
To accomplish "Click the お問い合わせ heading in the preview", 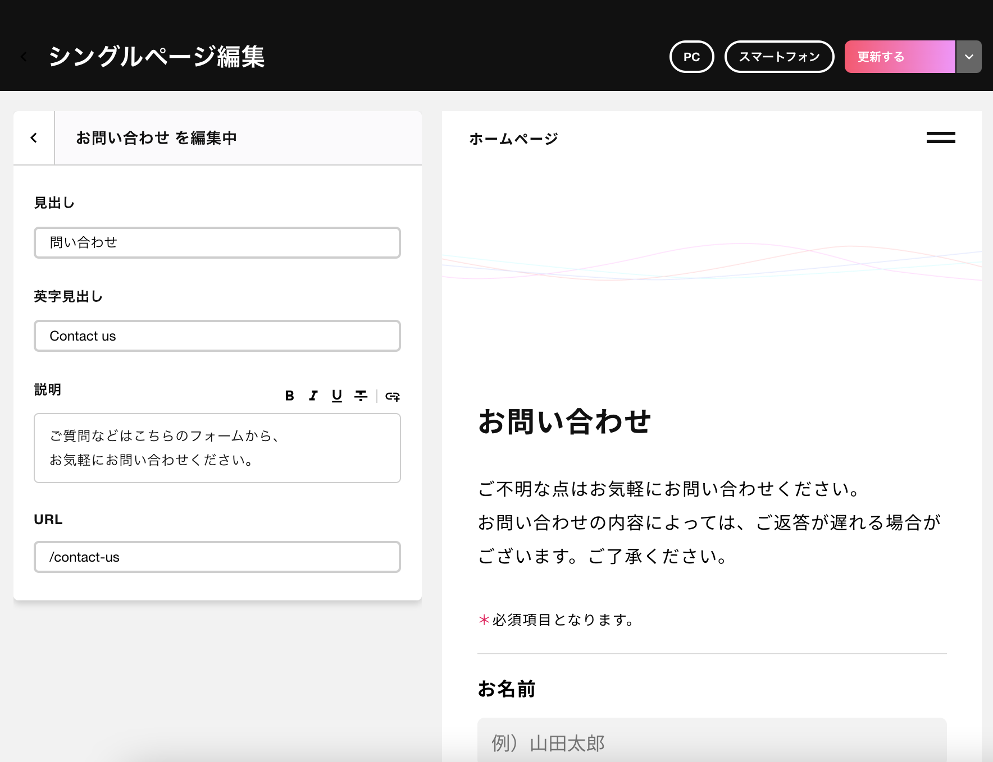I will click(564, 421).
